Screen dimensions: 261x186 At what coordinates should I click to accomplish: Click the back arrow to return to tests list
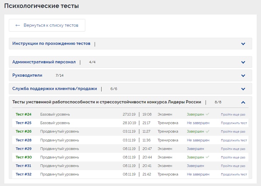[x=18, y=25]
